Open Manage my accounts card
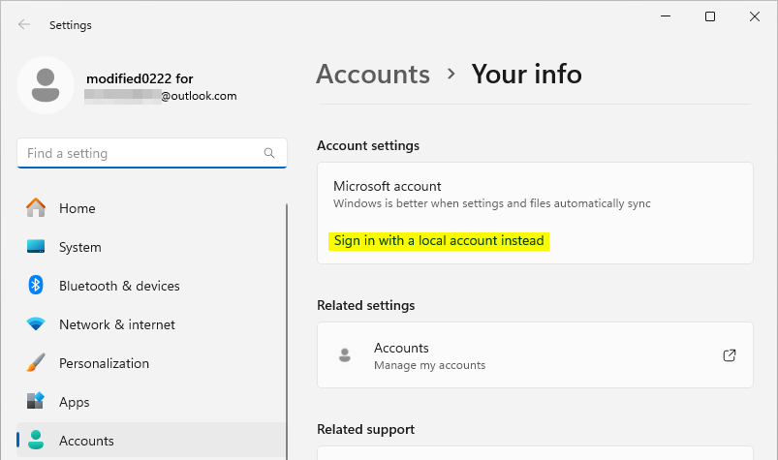Image resolution: width=778 pixels, height=460 pixels. [x=535, y=354]
